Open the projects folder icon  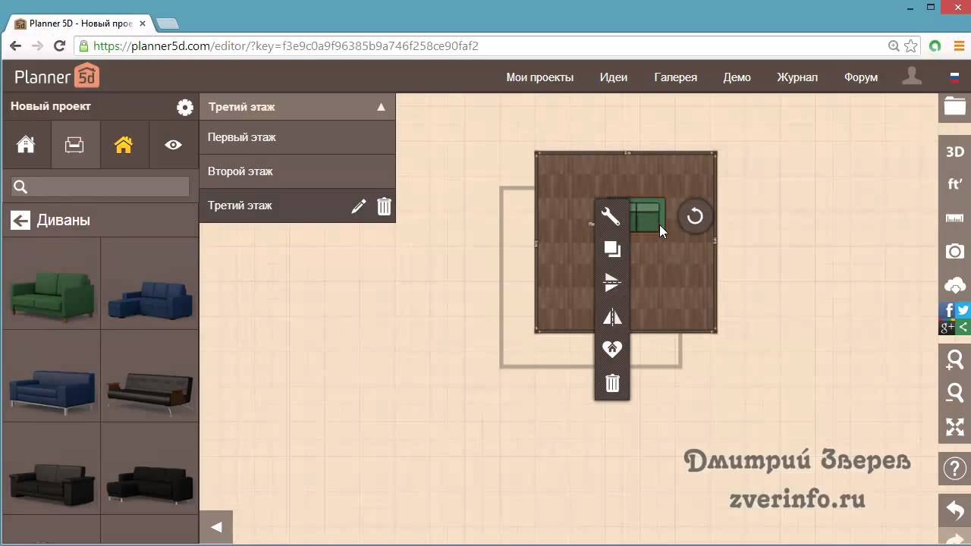[x=955, y=106]
